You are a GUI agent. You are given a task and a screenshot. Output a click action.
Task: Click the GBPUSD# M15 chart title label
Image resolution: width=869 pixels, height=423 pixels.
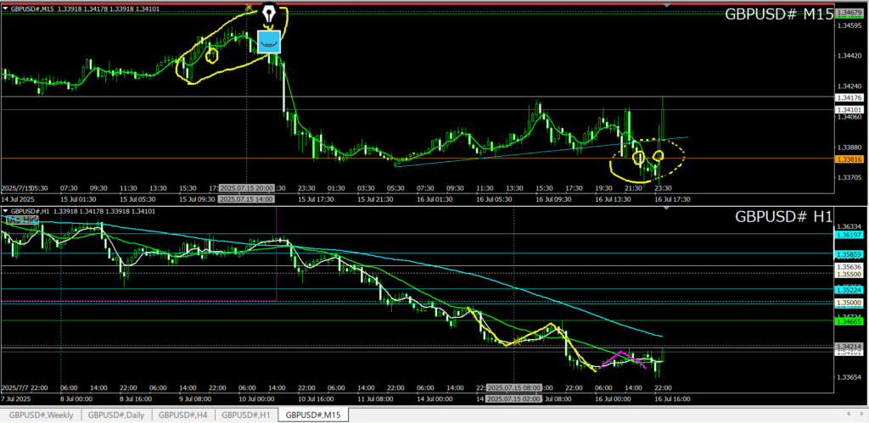pyautogui.click(x=779, y=15)
